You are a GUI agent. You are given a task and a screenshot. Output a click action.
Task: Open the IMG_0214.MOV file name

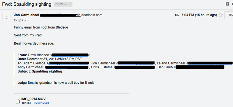pos(33,99)
